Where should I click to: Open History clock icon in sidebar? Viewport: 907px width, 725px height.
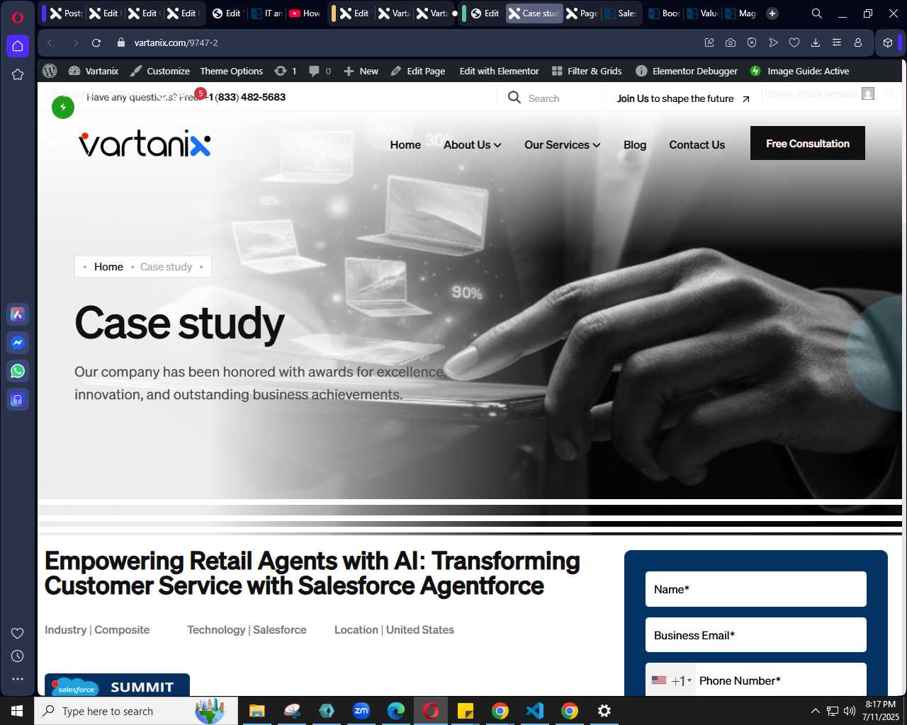click(18, 656)
